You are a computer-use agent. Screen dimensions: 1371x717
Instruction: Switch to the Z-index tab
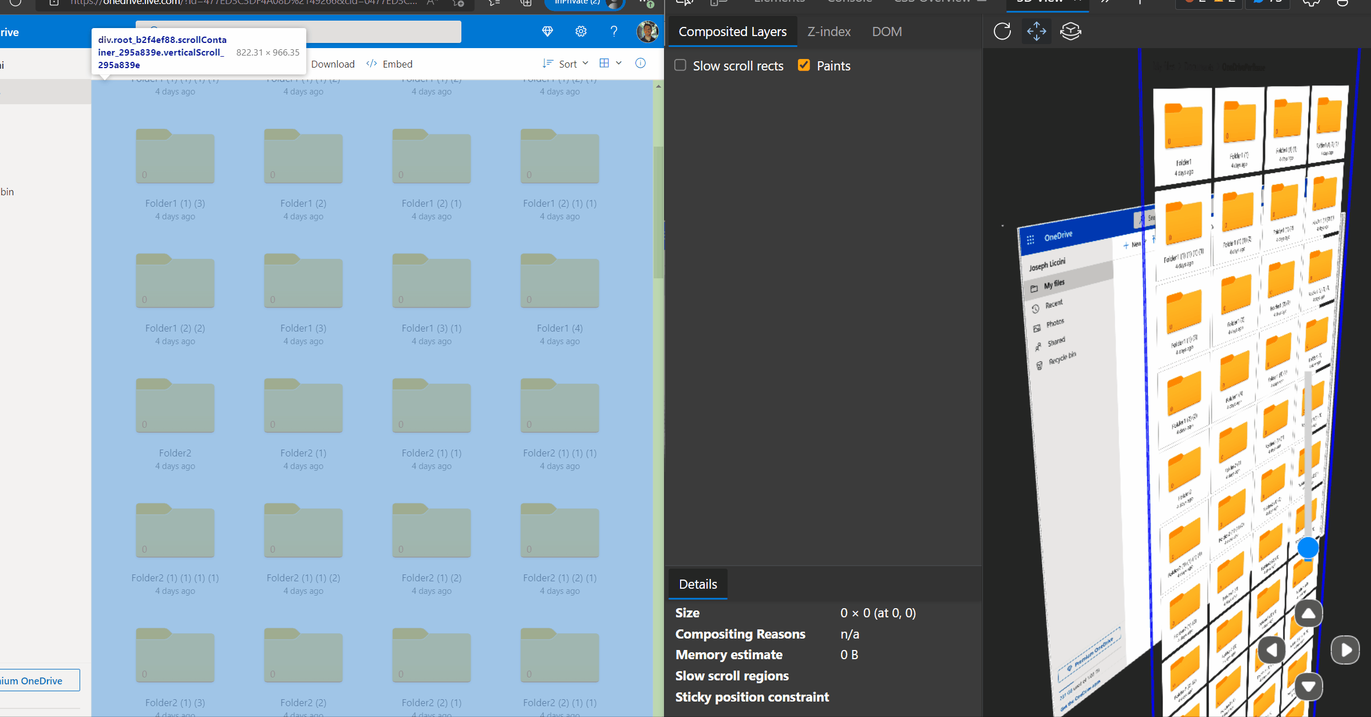(x=829, y=32)
